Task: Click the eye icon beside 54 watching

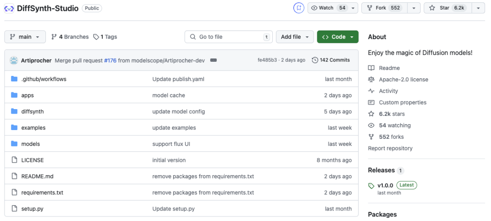Action: [371, 125]
